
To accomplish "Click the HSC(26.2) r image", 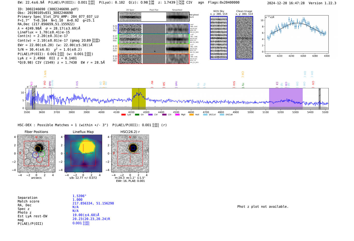I will click(130, 154).
